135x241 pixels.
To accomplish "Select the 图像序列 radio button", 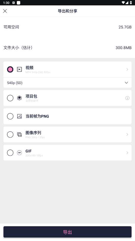I will 10,135.
